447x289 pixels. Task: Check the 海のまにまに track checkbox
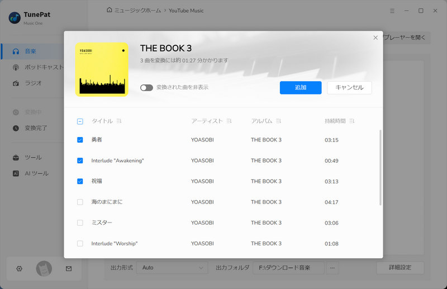tap(80, 202)
